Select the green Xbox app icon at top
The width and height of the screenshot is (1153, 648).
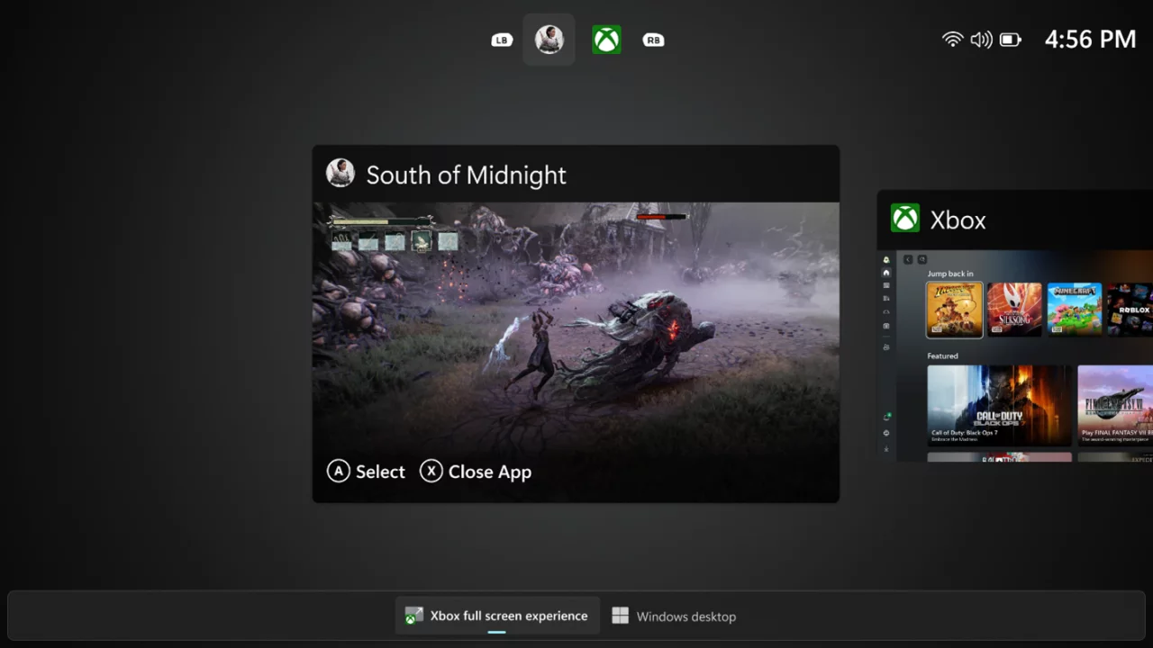606,40
